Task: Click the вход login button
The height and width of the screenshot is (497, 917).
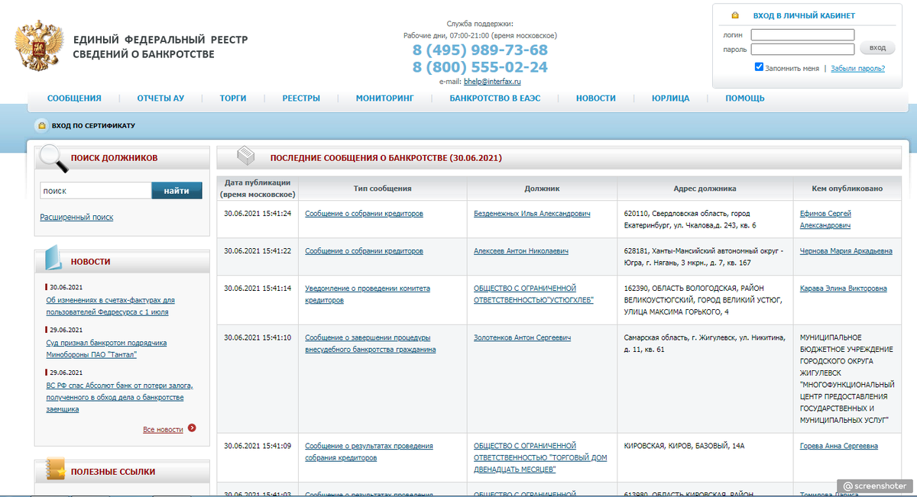Action: click(877, 48)
